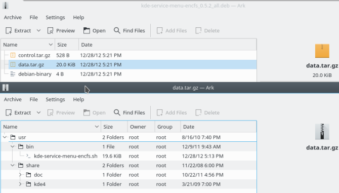
Task: Click '528 B' size cell
Action: tap(63, 55)
